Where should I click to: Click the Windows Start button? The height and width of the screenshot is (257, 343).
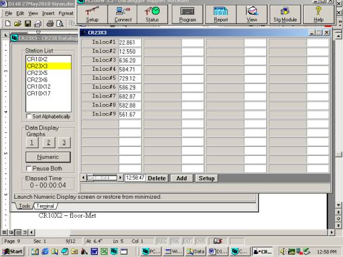13,252
